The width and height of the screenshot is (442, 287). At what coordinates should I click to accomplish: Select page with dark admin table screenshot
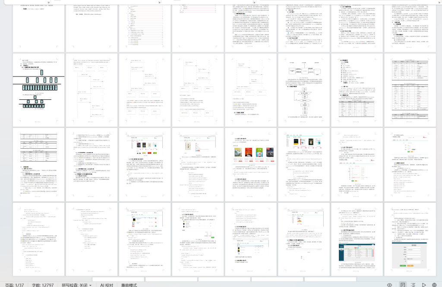(x=357, y=239)
